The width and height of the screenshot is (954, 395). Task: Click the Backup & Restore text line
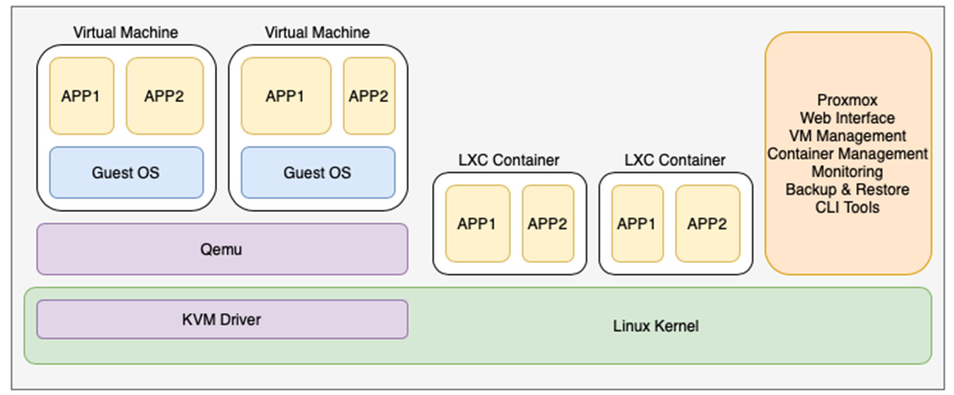click(847, 189)
